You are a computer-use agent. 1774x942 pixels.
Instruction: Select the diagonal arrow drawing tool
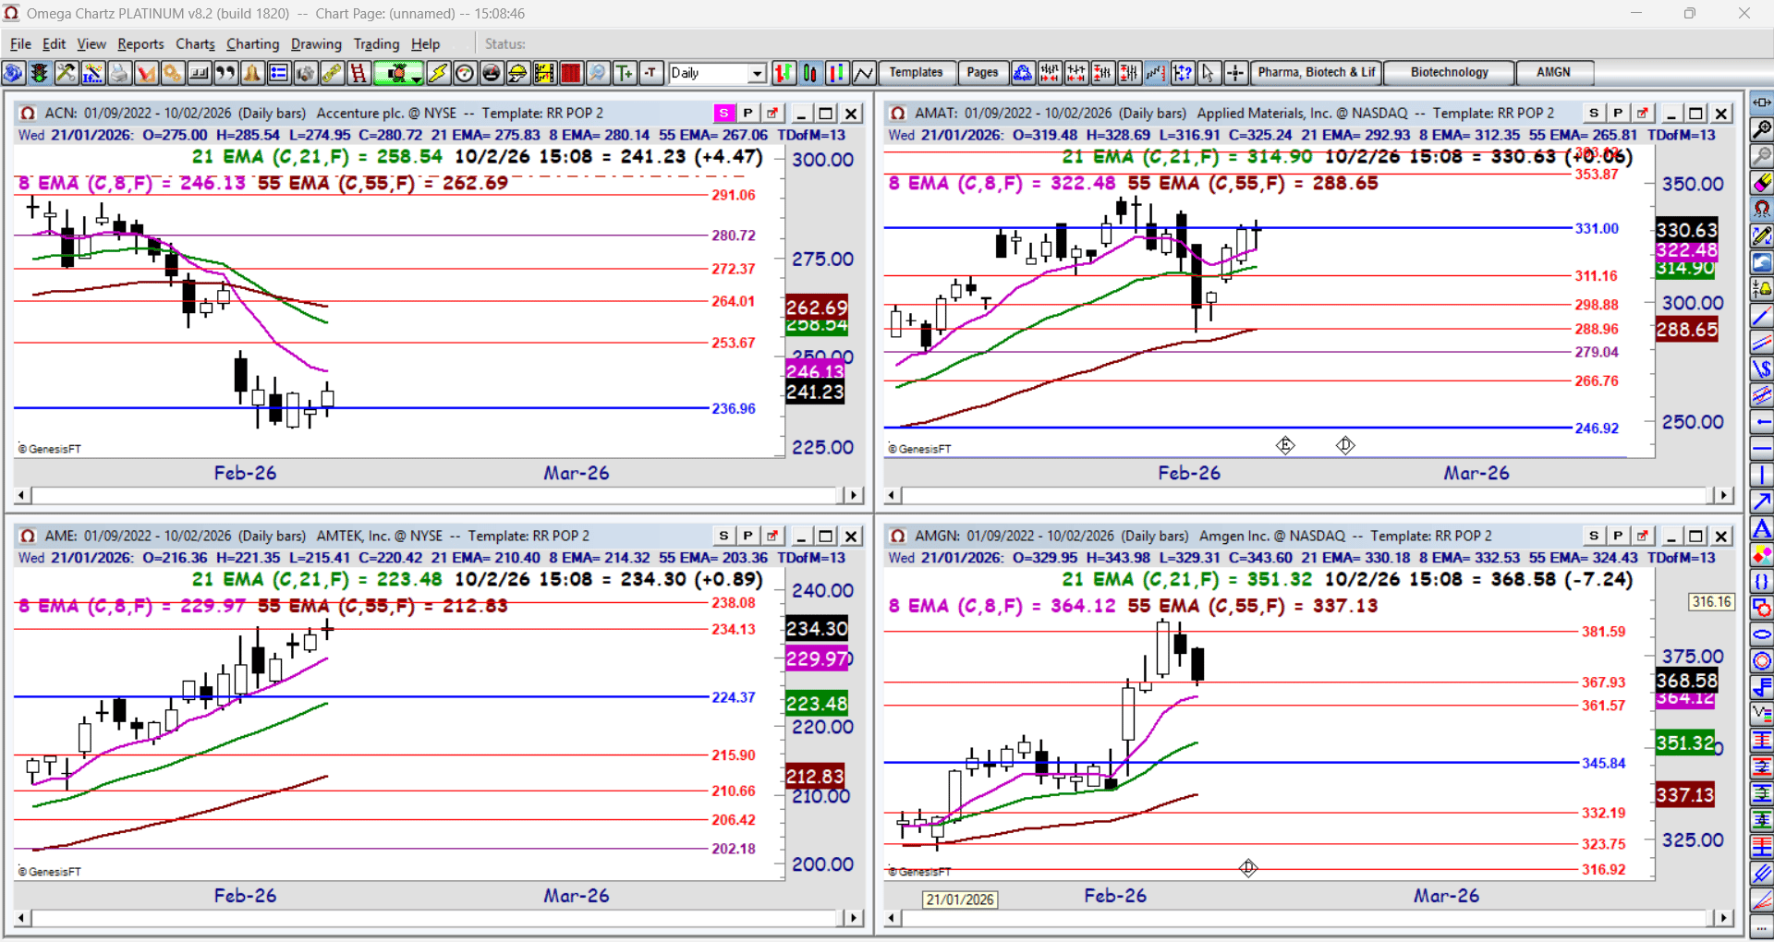point(1762,502)
